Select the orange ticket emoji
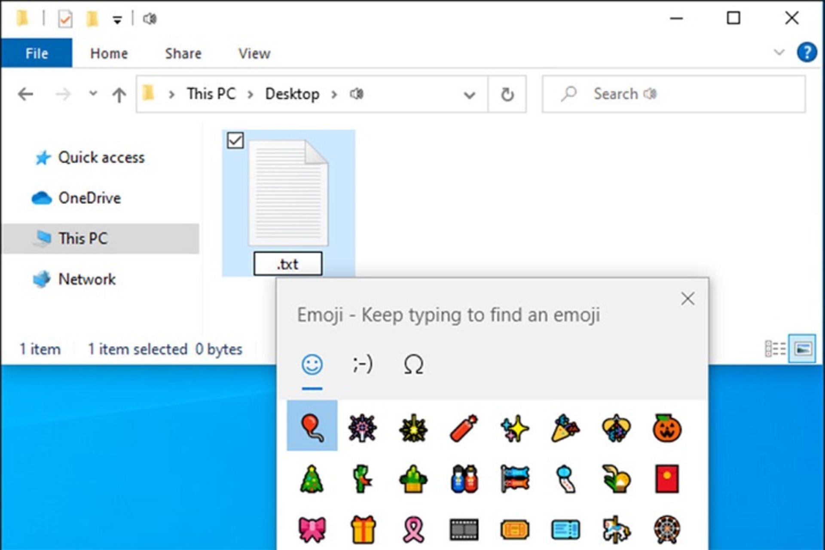Viewport: 825px width, 550px height. click(x=515, y=529)
